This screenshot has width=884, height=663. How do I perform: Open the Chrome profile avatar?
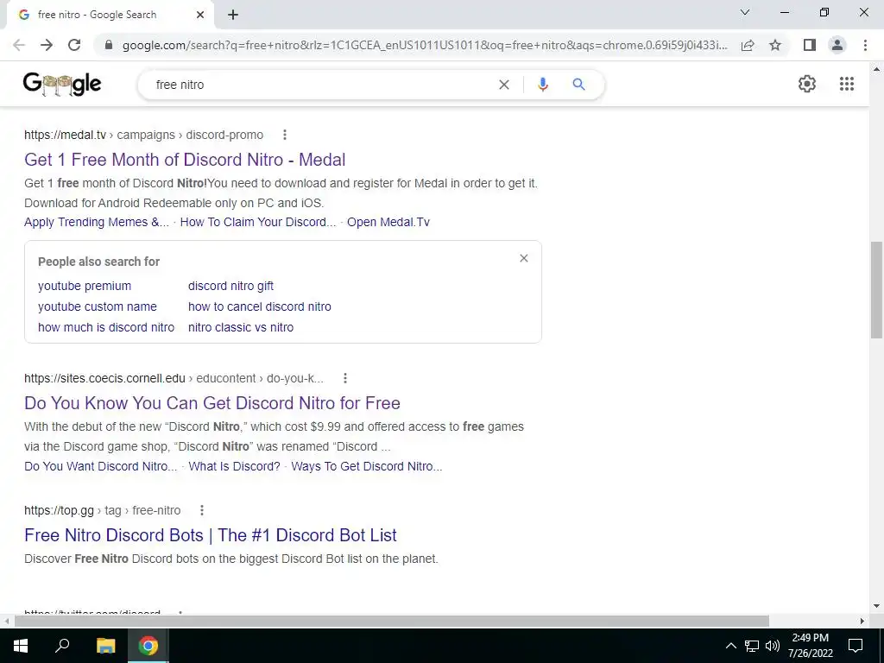pos(837,45)
